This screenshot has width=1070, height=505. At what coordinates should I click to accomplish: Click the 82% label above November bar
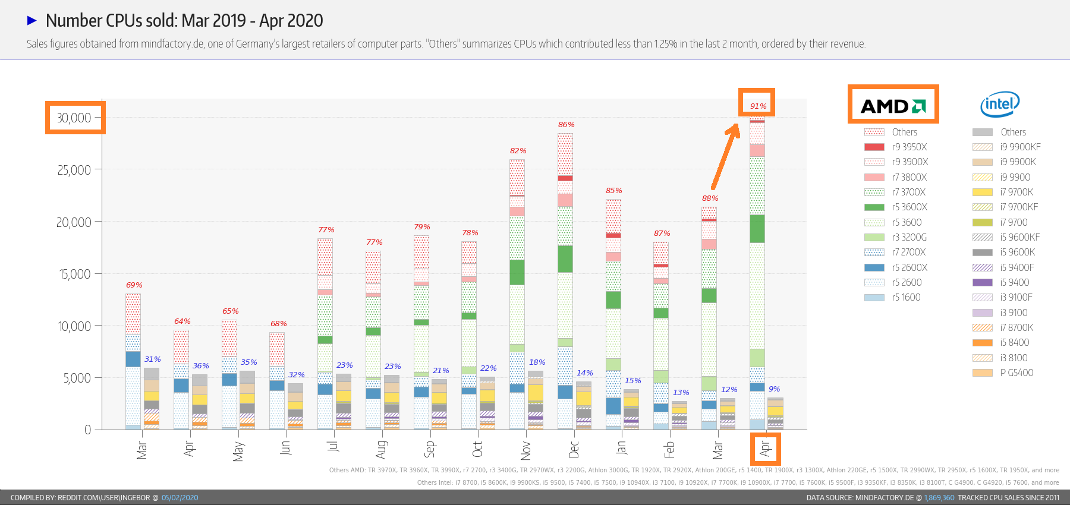(518, 151)
